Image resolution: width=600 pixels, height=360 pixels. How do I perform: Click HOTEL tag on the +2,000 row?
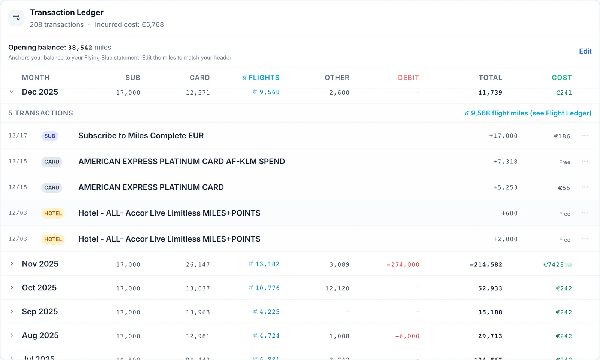53,239
